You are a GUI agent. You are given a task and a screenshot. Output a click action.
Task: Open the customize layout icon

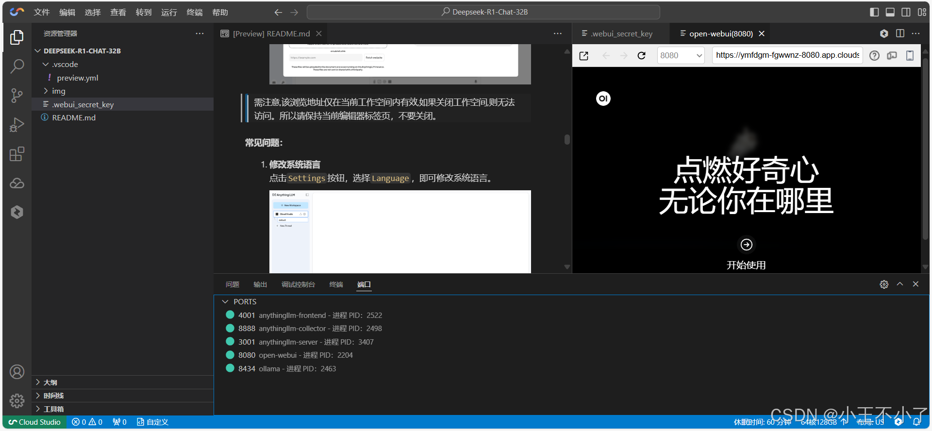[x=922, y=12]
